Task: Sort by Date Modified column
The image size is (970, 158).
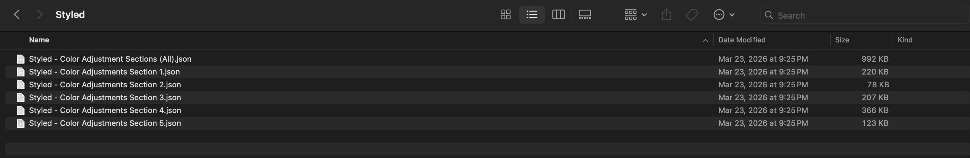Action: [x=741, y=40]
